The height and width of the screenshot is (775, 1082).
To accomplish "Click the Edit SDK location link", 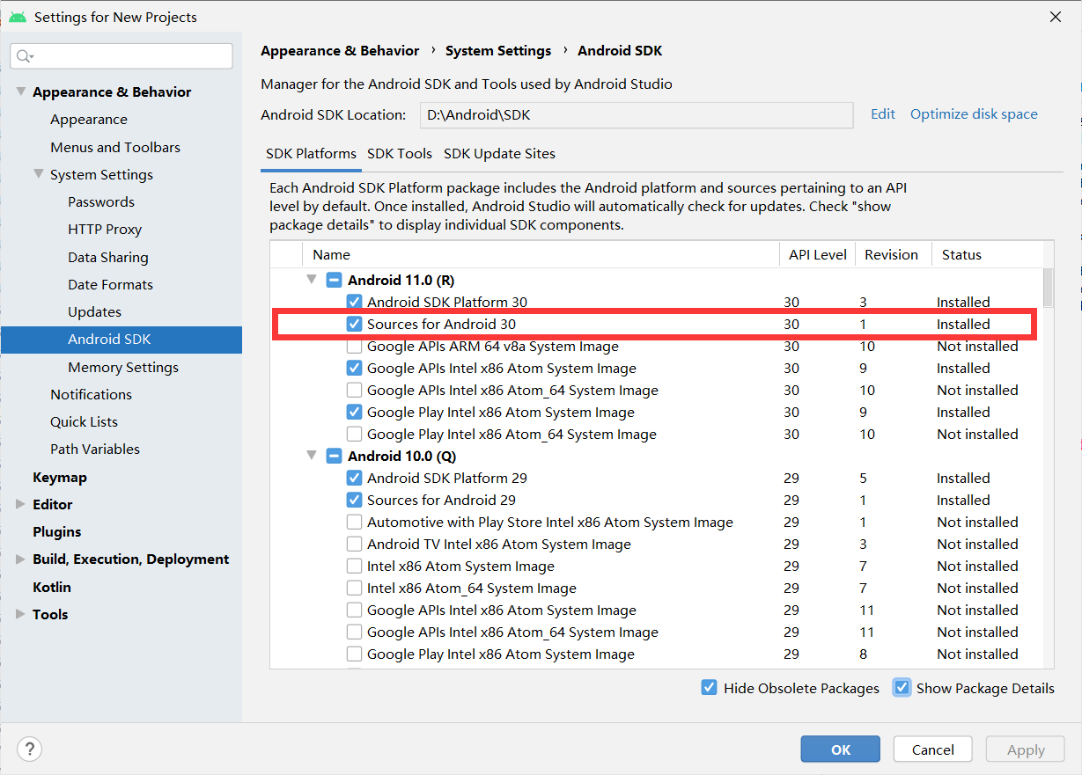I will point(883,114).
